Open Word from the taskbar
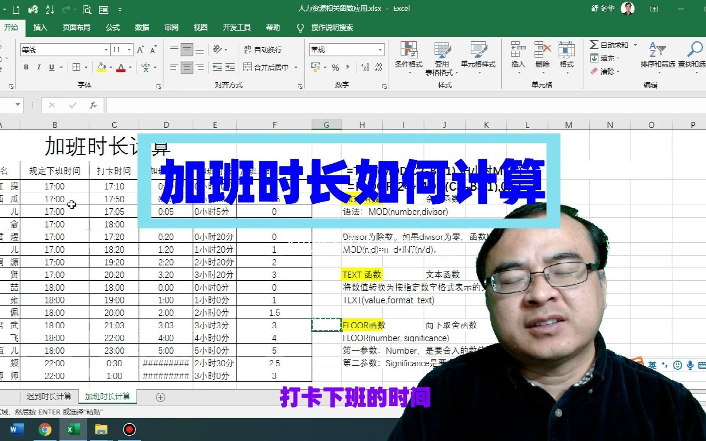Viewport: 706px width, 441px height. point(17,430)
